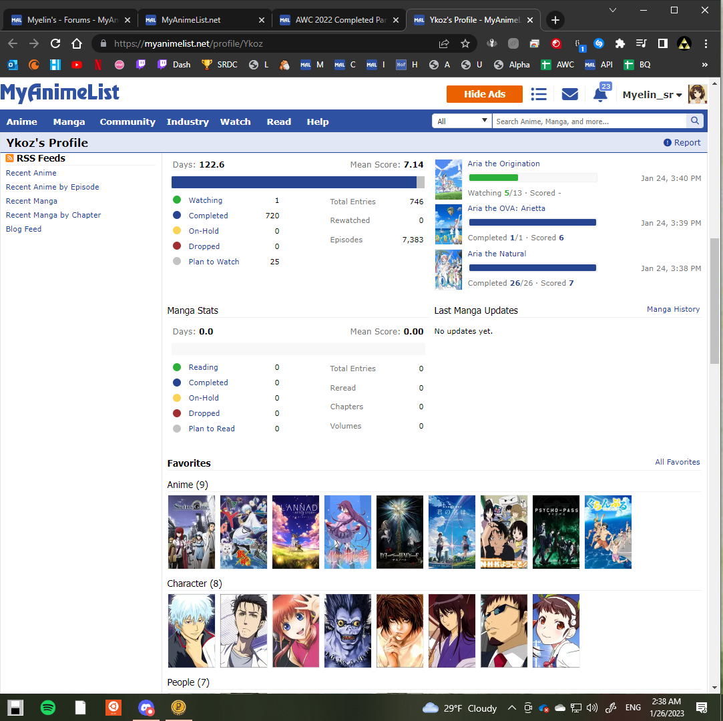Open the Netflix bookmark icon
The image size is (723, 721).
[97, 65]
